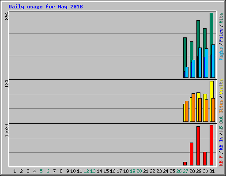Screen dimensions: 226x176
Task: Click day 18 on the x-axis
Action: (x=126, y=171)
